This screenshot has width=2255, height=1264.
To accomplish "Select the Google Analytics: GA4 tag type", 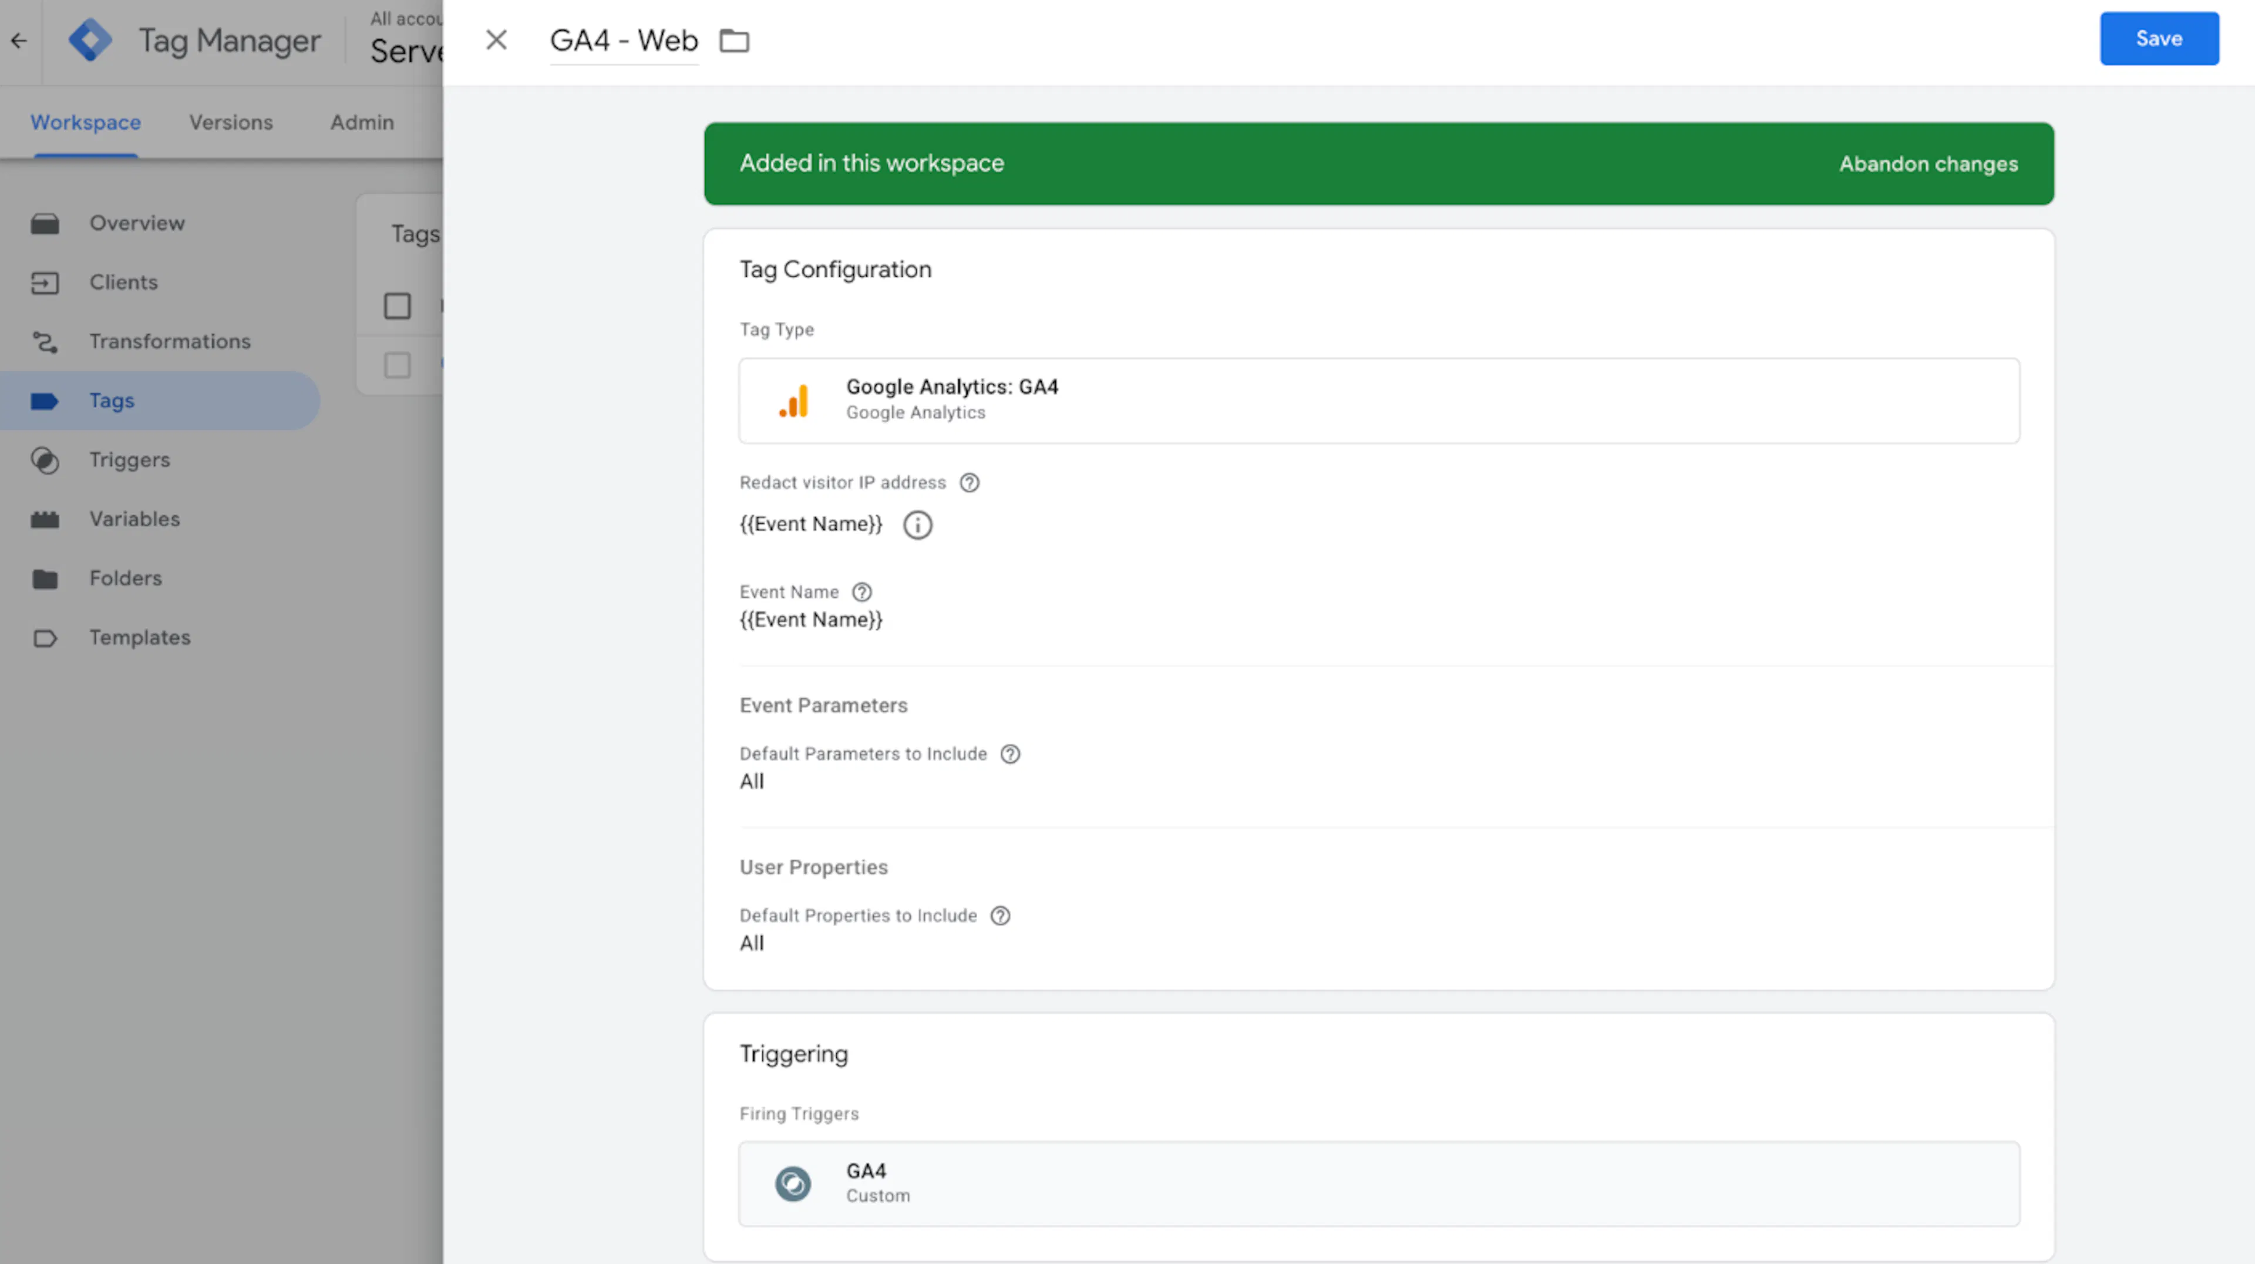I will point(1379,400).
